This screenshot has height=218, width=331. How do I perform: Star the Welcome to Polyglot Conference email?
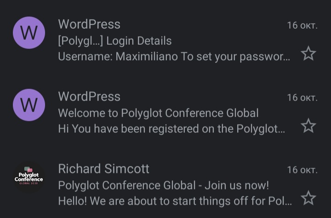coord(308,126)
